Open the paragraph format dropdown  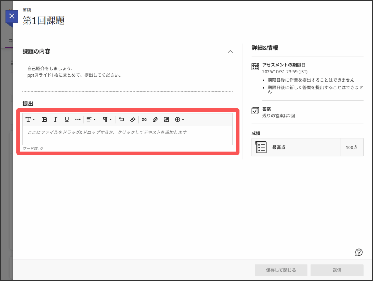point(107,120)
